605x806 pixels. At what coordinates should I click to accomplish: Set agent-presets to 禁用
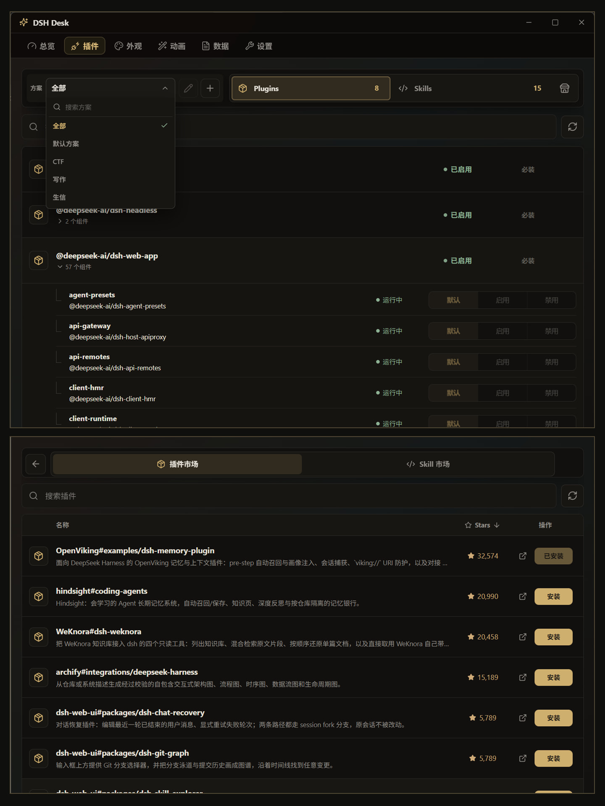[x=551, y=300]
